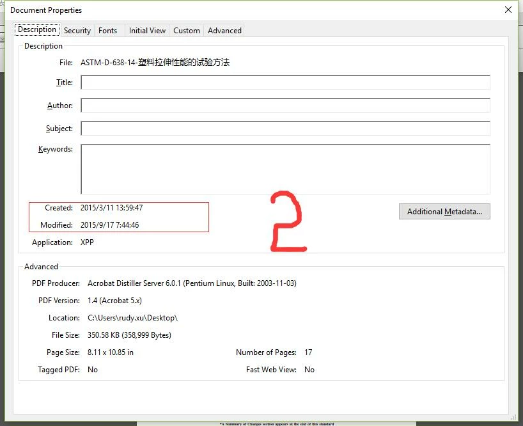This screenshot has width=523, height=426.
Task: Click the file location path text
Action: click(x=132, y=318)
